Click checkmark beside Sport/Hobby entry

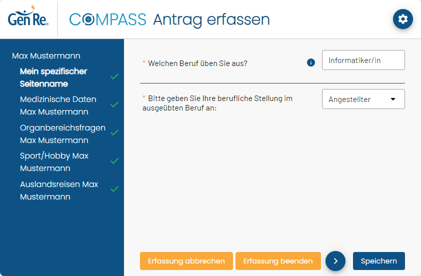[x=114, y=161]
